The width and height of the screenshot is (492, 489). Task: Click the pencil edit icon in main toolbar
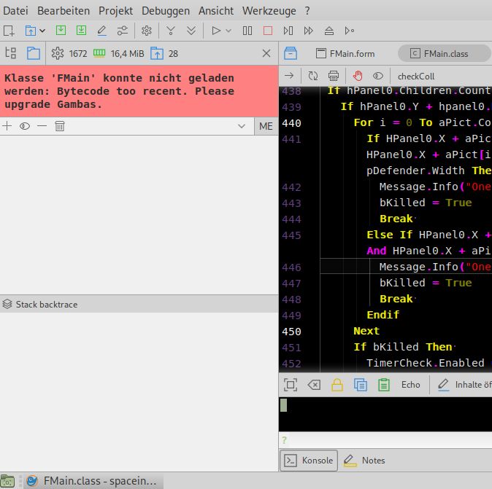tap(101, 31)
